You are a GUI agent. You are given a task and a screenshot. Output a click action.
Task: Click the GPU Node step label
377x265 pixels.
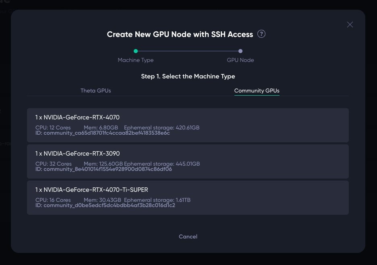tap(240, 60)
